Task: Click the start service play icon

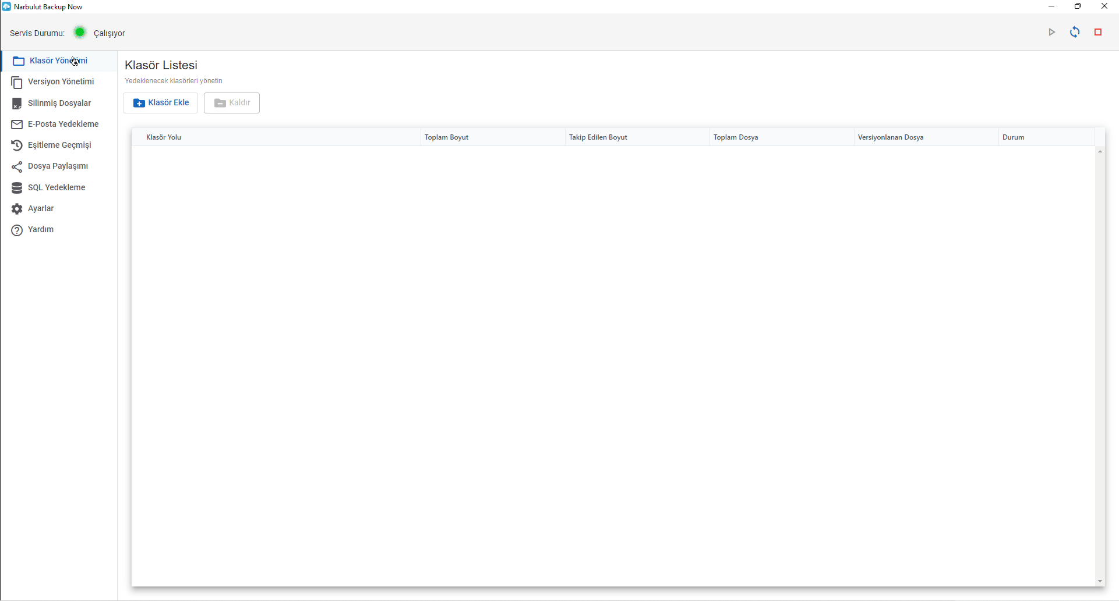Action: pyautogui.click(x=1051, y=33)
